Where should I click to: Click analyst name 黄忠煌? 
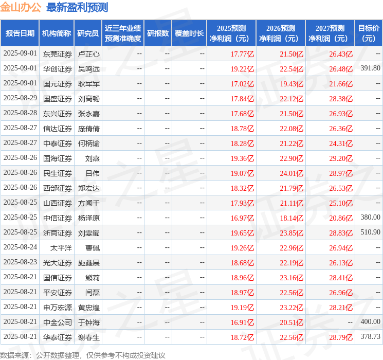coord(88,308)
